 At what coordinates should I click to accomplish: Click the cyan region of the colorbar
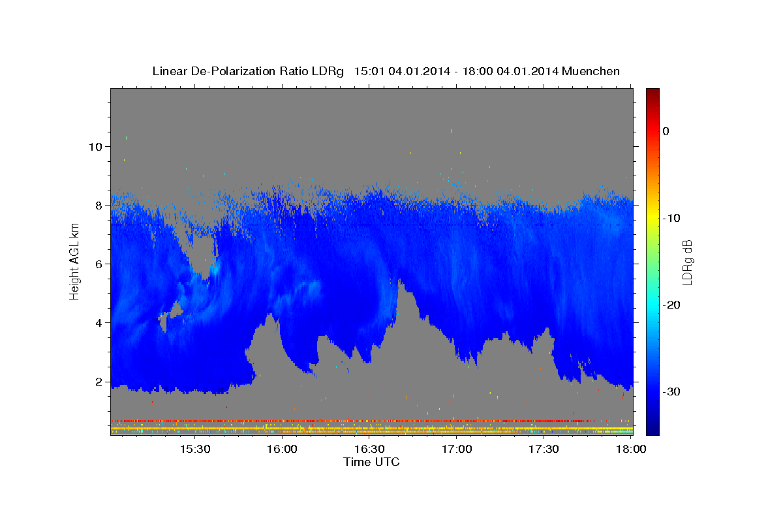click(x=652, y=303)
